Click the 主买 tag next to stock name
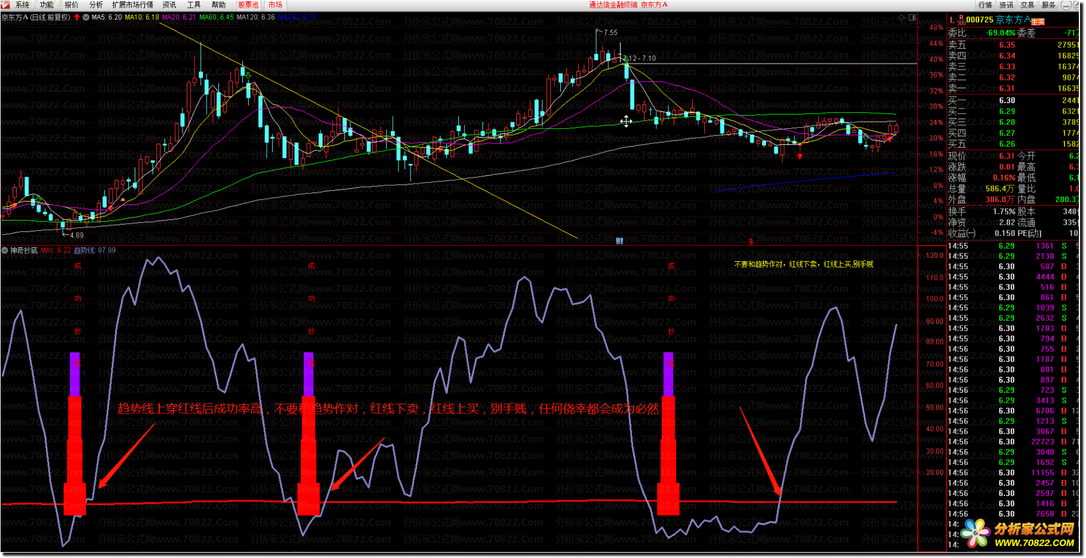Screen dimensions: 1086x558 [x=1038, y=22]
